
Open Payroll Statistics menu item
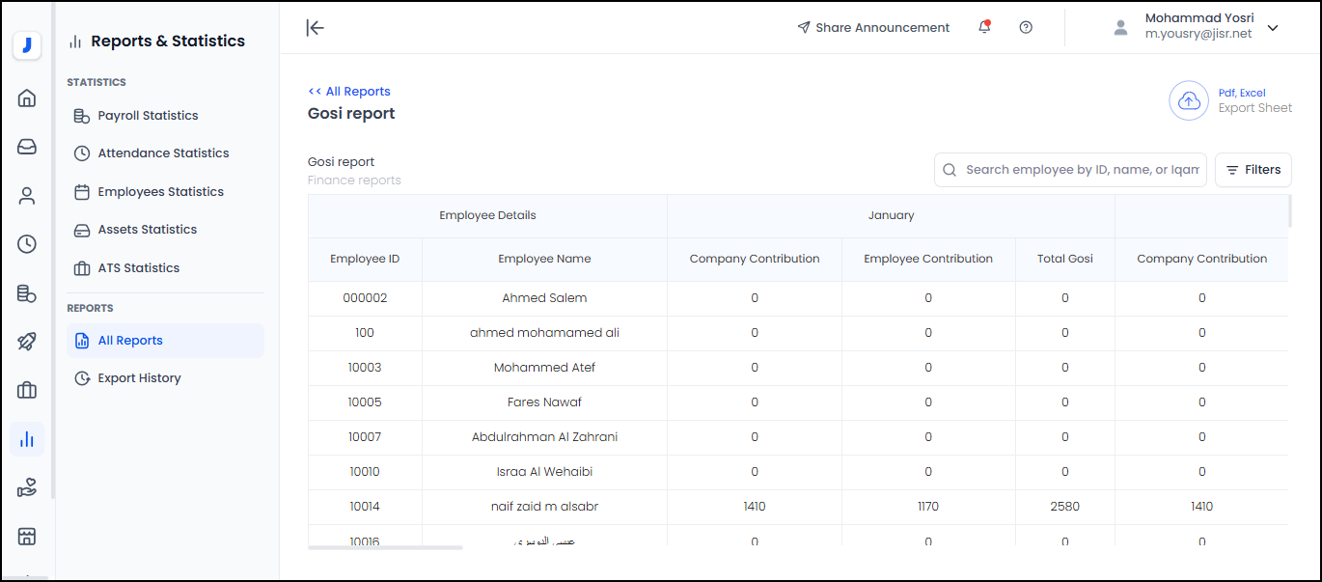tap(148, 116)
